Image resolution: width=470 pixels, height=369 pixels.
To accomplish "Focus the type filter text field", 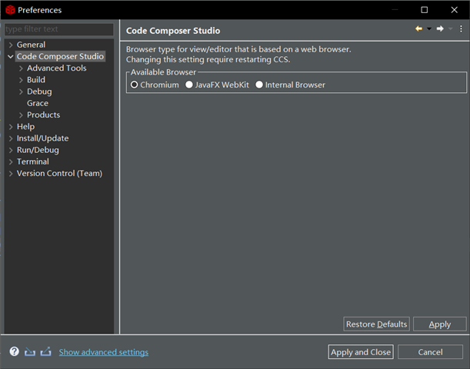I will (58, 29).
